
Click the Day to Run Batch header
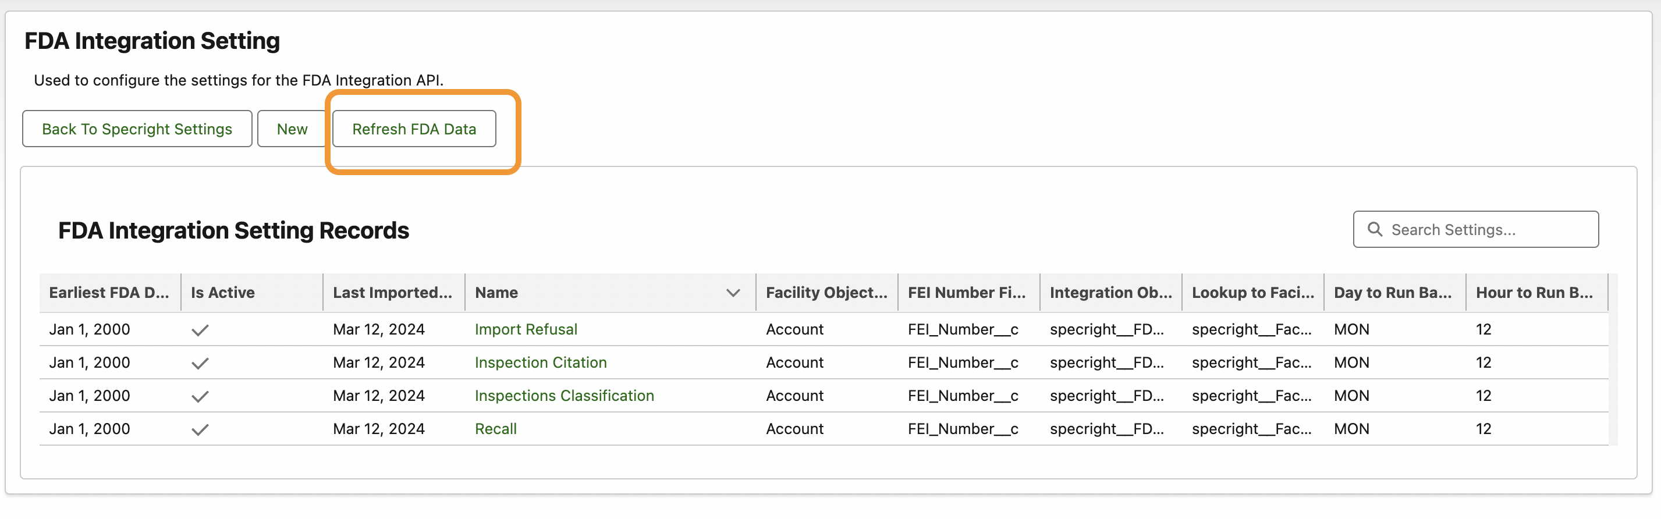1392,293
